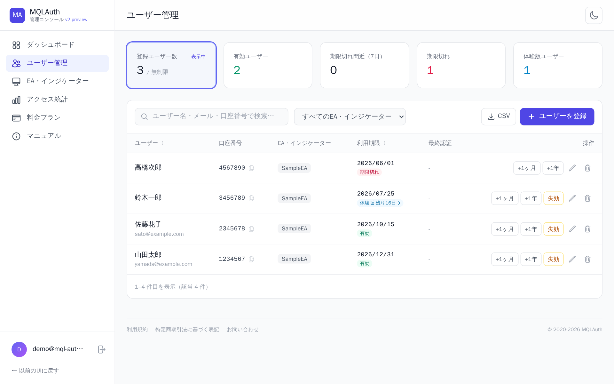Viewport: 614px width, 384px height.
Task: Copy account number 3456789
Action: tap(251, 198)
